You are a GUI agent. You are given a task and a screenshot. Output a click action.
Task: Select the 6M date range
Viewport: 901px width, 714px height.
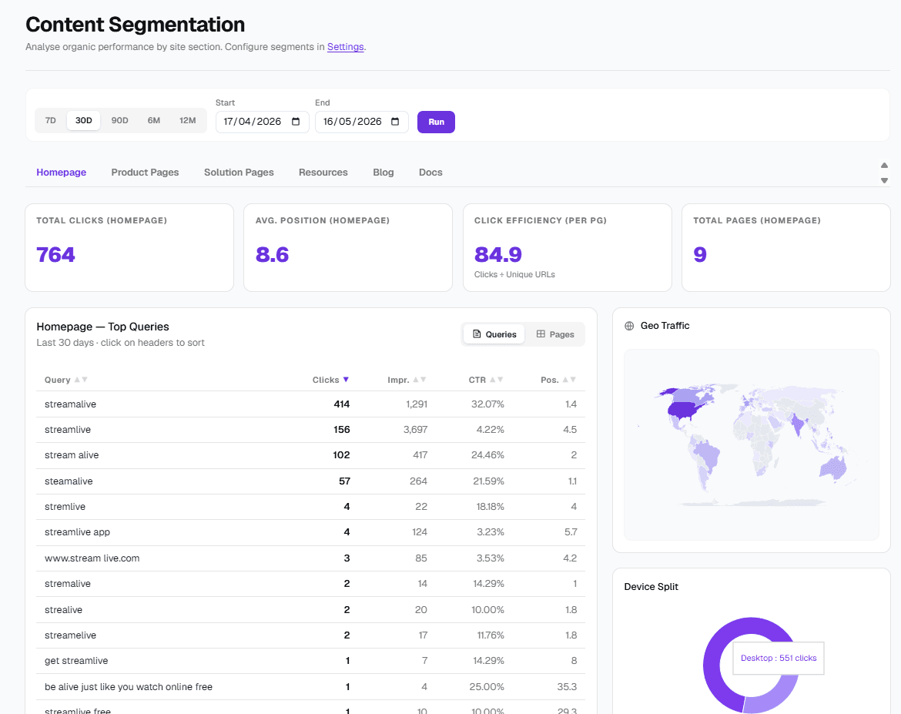pyautogui.click(x=153, y=121)
